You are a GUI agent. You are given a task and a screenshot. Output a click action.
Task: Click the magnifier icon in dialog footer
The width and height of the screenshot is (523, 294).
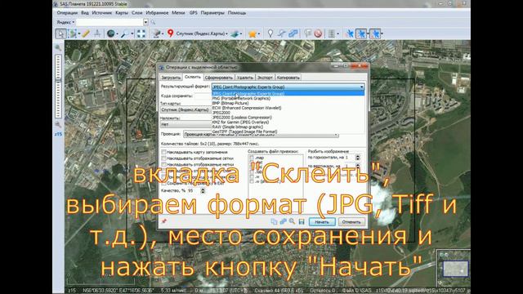click(293, 221)
